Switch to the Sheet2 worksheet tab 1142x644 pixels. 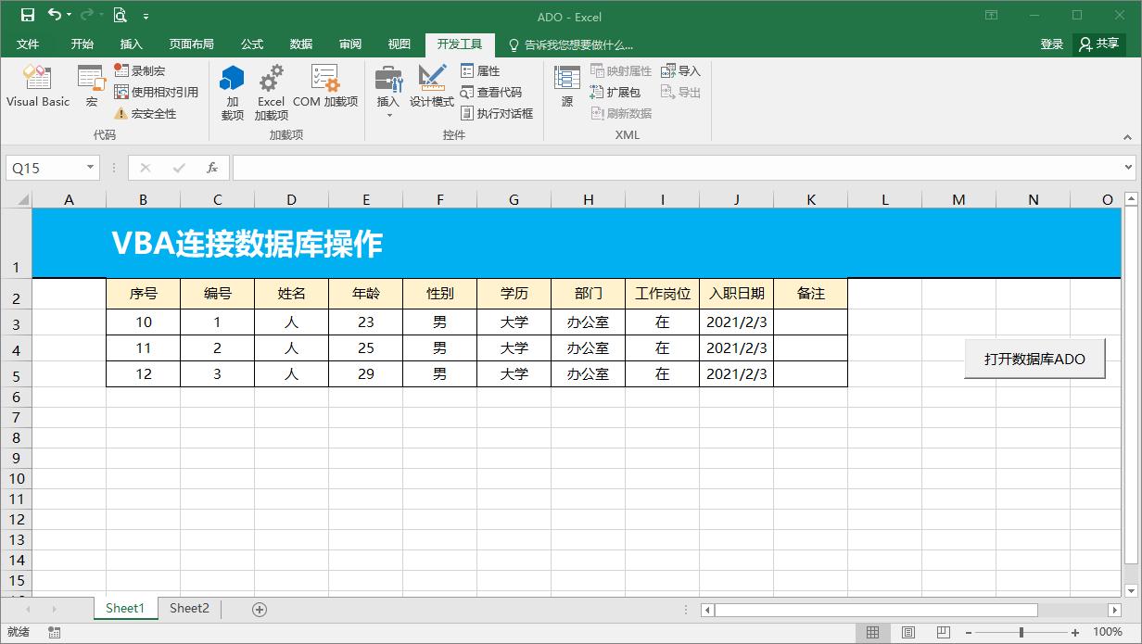tap(189, 608)
